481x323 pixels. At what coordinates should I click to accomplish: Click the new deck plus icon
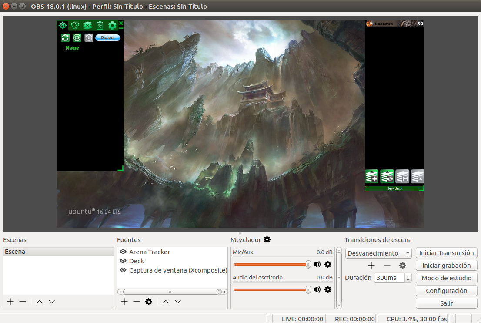(371, 177)
